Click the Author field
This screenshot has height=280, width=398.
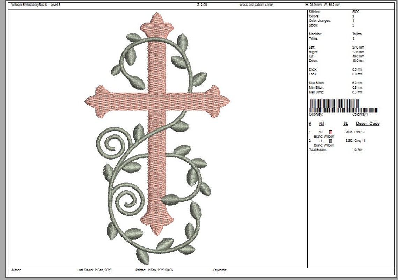click(16, 270)
